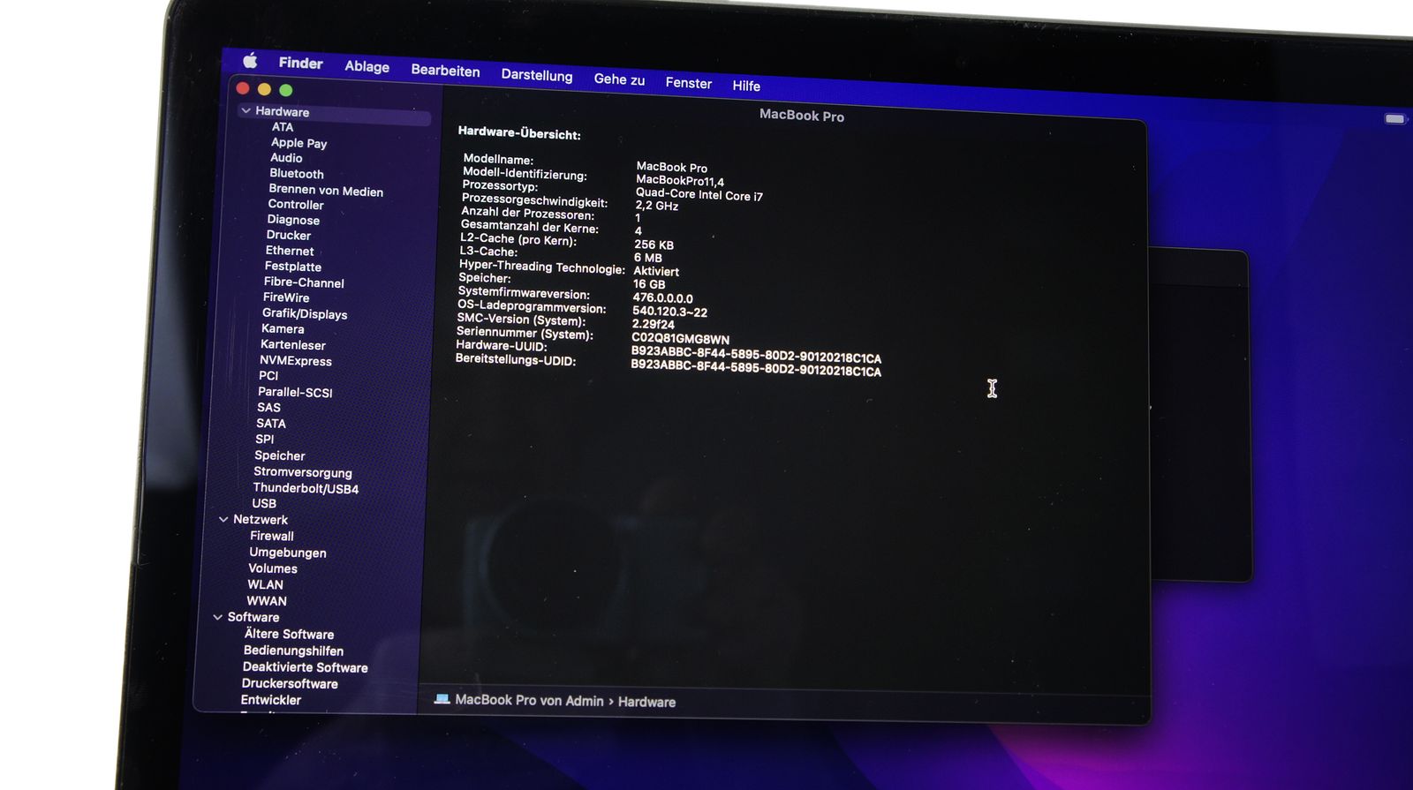Select WWAN in the sidebar
The image size is (1413, 790).
tap(266, 601)
